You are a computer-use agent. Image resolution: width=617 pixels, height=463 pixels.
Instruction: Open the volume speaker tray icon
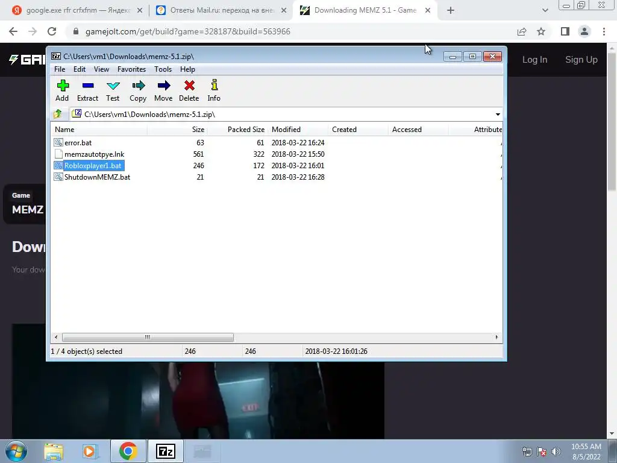coord(556,452)
